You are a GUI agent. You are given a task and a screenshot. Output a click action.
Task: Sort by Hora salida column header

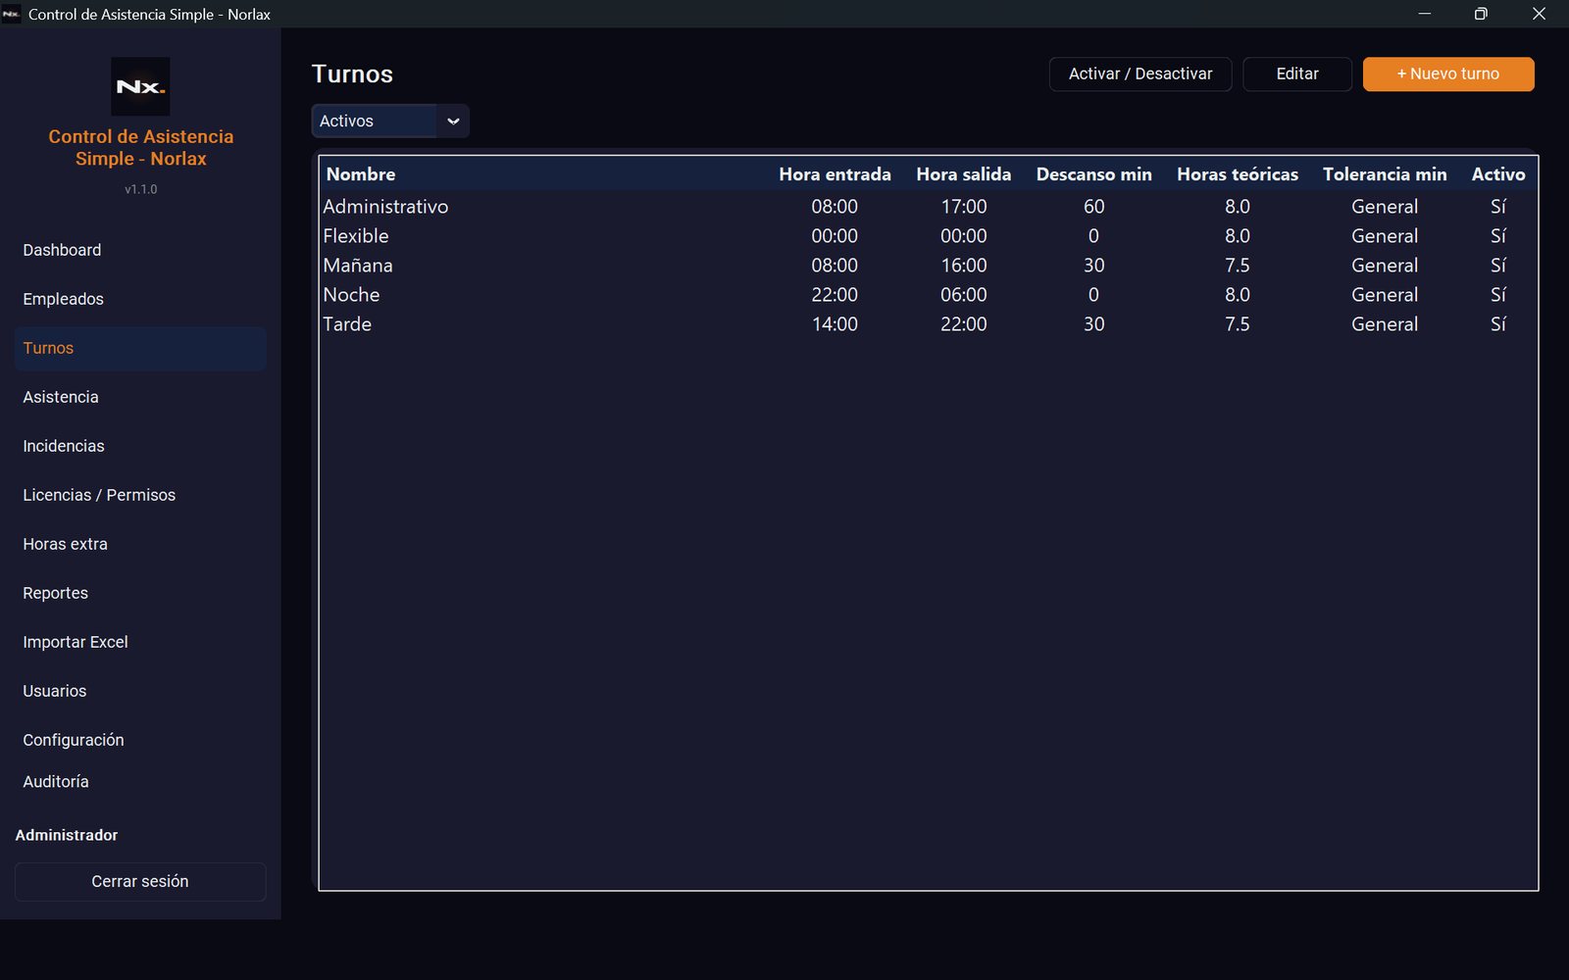pyautogui.click(x=964, y=173)
